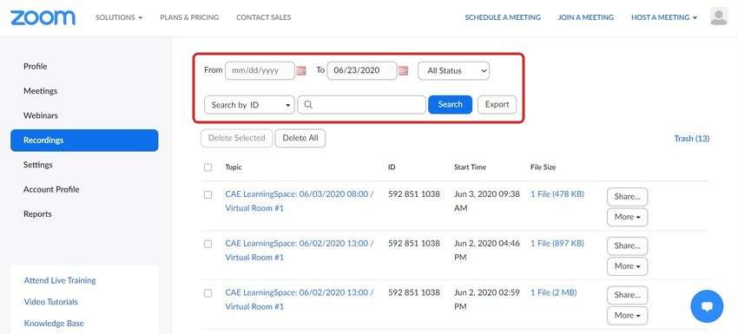Open Account Profile in sidebar
Image resolution: width=738 pixels, height=334 pixels.
point(51,189)
